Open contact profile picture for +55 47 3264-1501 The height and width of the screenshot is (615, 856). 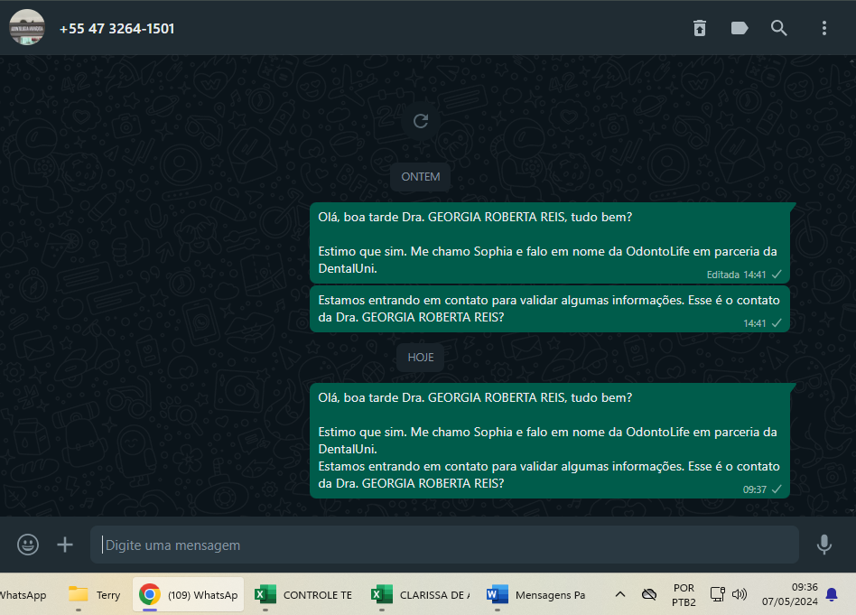[x=27, y=27]
